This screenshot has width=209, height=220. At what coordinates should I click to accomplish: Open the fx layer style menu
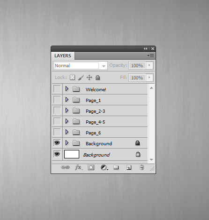click(79, 167)
